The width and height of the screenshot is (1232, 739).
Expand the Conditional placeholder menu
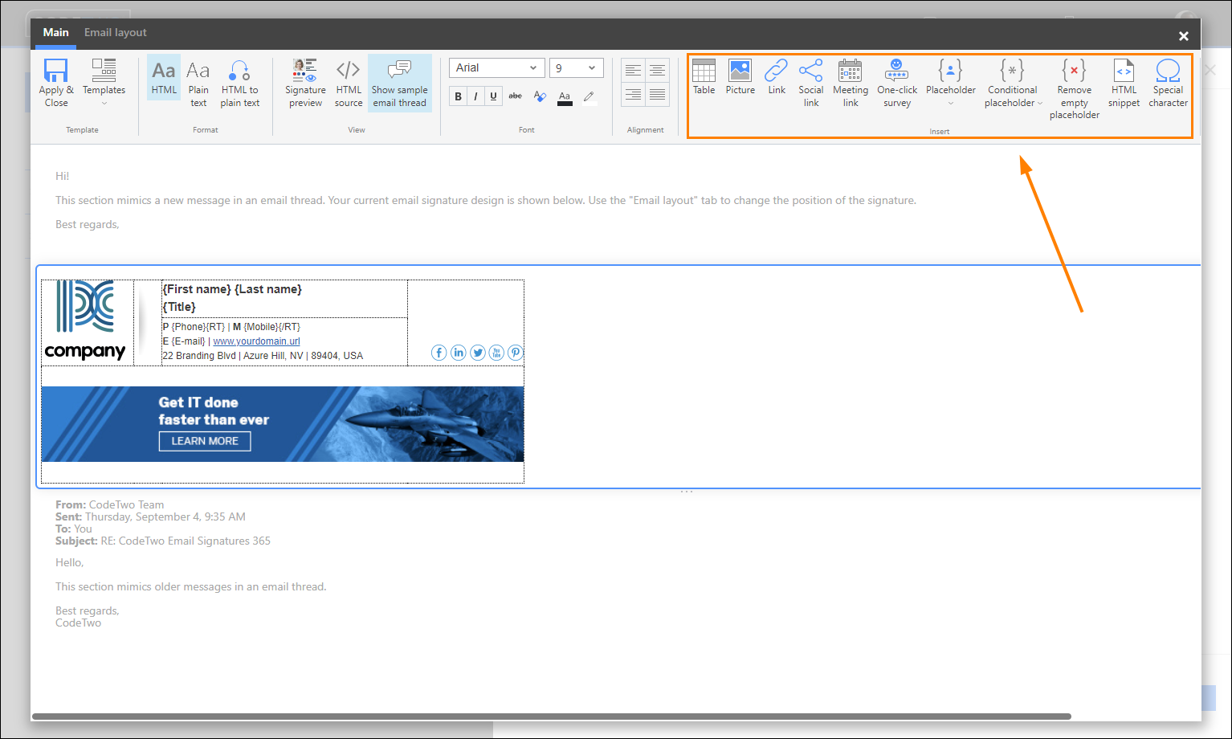(x=1013, y=83)
